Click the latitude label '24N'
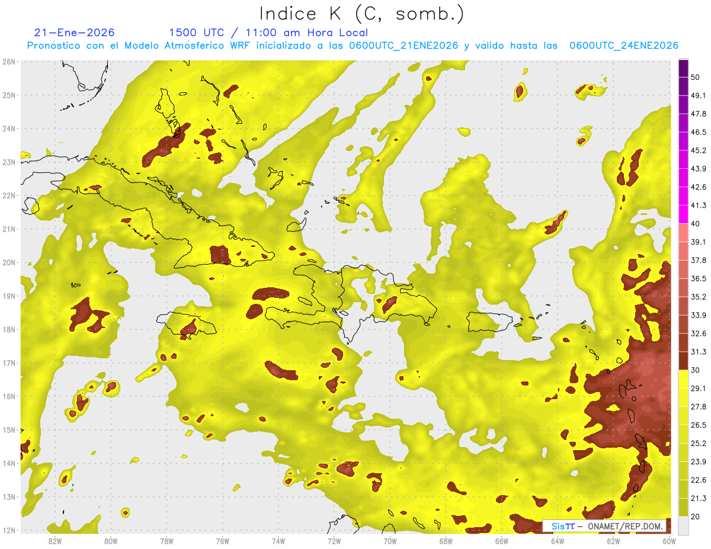Screen dimensions: 711x549 coord(9,129)
